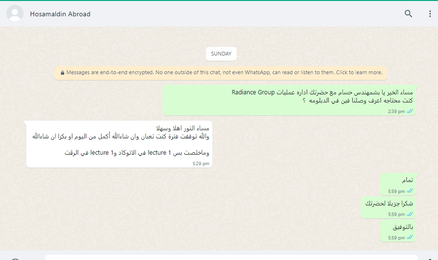Click read receipt ticks on 2:39 pm message
Image resolution: width=438 pixels, height=260 pixels.
tap(410, 111)
